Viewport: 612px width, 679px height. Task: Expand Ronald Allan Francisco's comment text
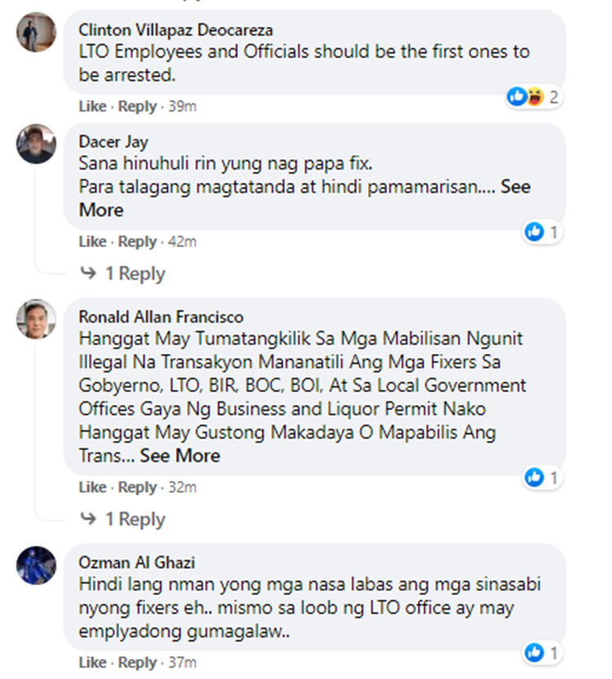pos(180,455)
